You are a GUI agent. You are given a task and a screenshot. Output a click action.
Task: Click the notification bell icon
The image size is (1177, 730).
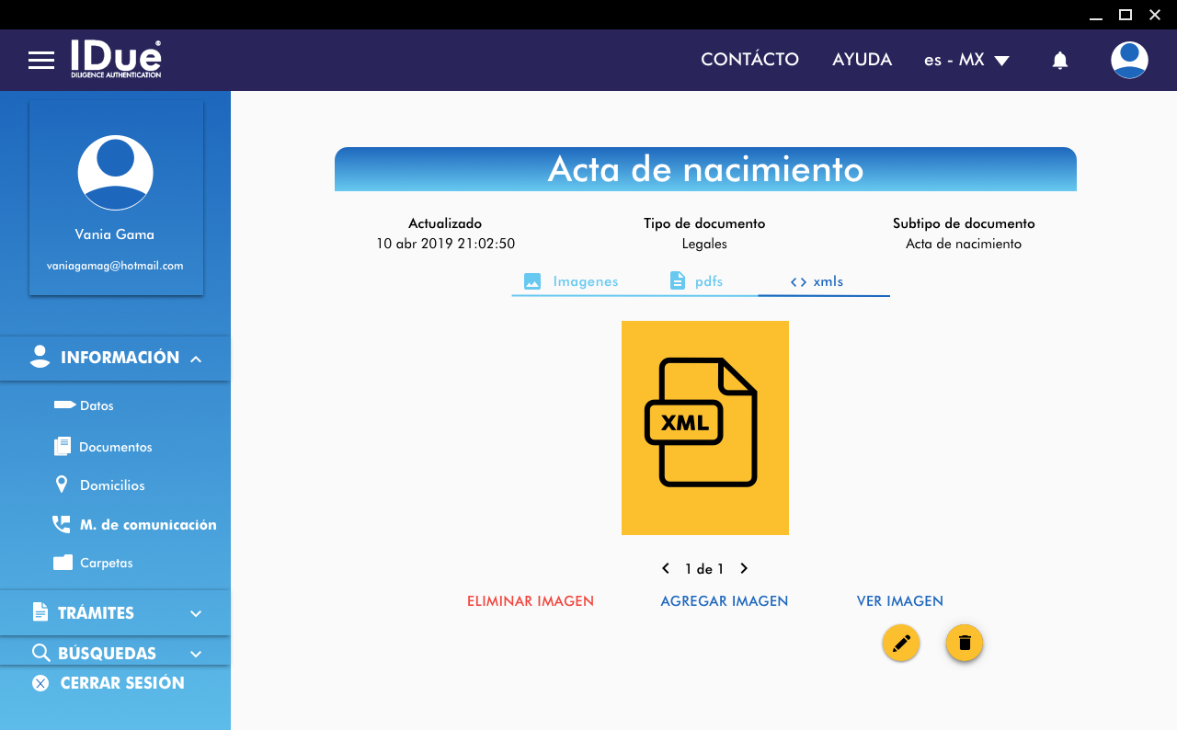pos(1059,61)
